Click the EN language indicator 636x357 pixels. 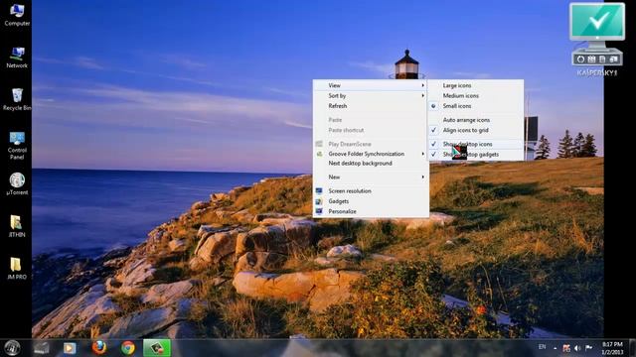point(542,347)
